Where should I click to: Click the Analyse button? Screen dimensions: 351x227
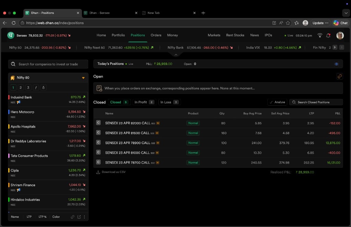277,102
